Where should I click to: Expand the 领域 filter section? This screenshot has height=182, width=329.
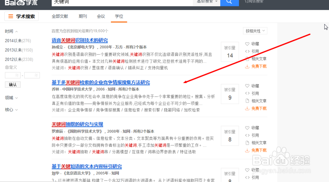pyautogui.click(x=11, y=98)
